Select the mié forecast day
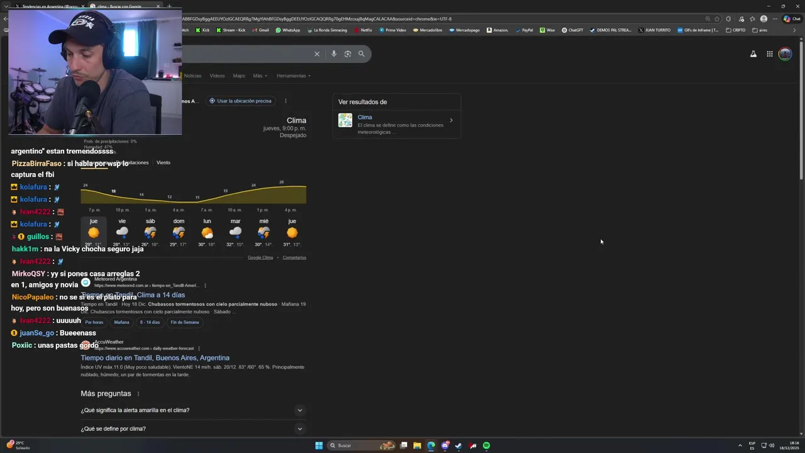805x453 pixels. [264, 232]
